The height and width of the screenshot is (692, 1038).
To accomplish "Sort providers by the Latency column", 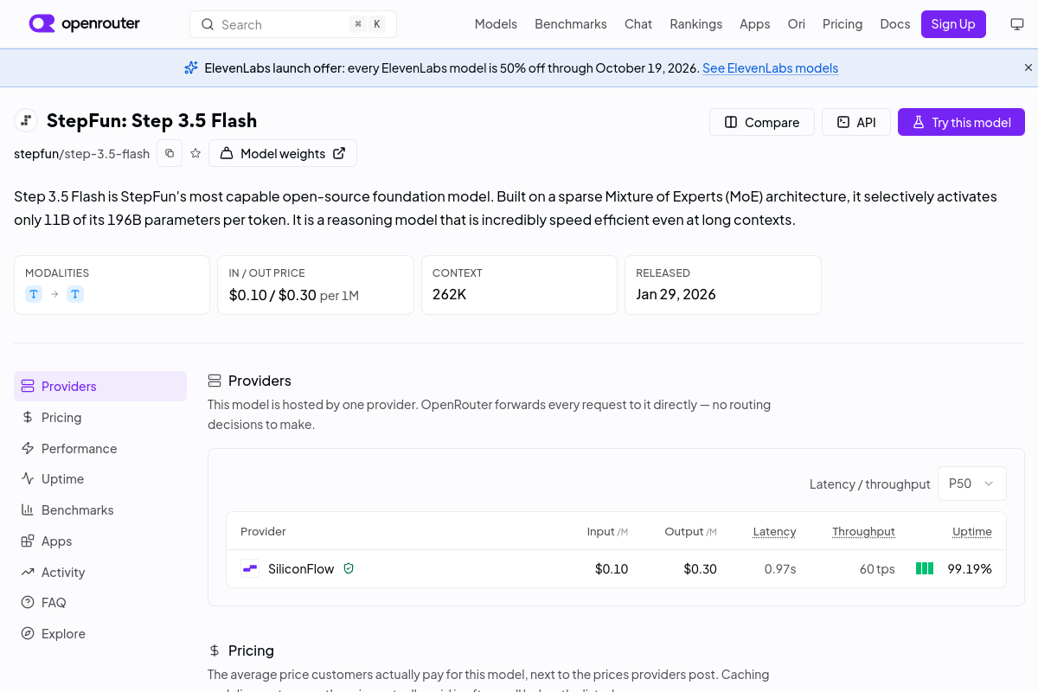I will pos(774,531).
